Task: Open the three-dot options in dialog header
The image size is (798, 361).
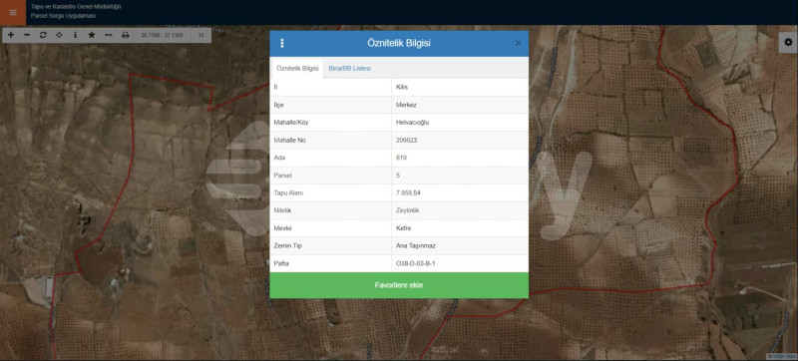Action: coord(282,43)
